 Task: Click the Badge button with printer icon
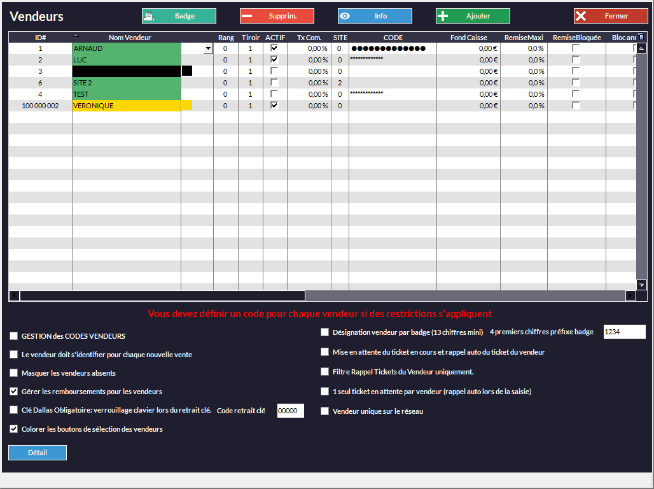coord(179,16)
